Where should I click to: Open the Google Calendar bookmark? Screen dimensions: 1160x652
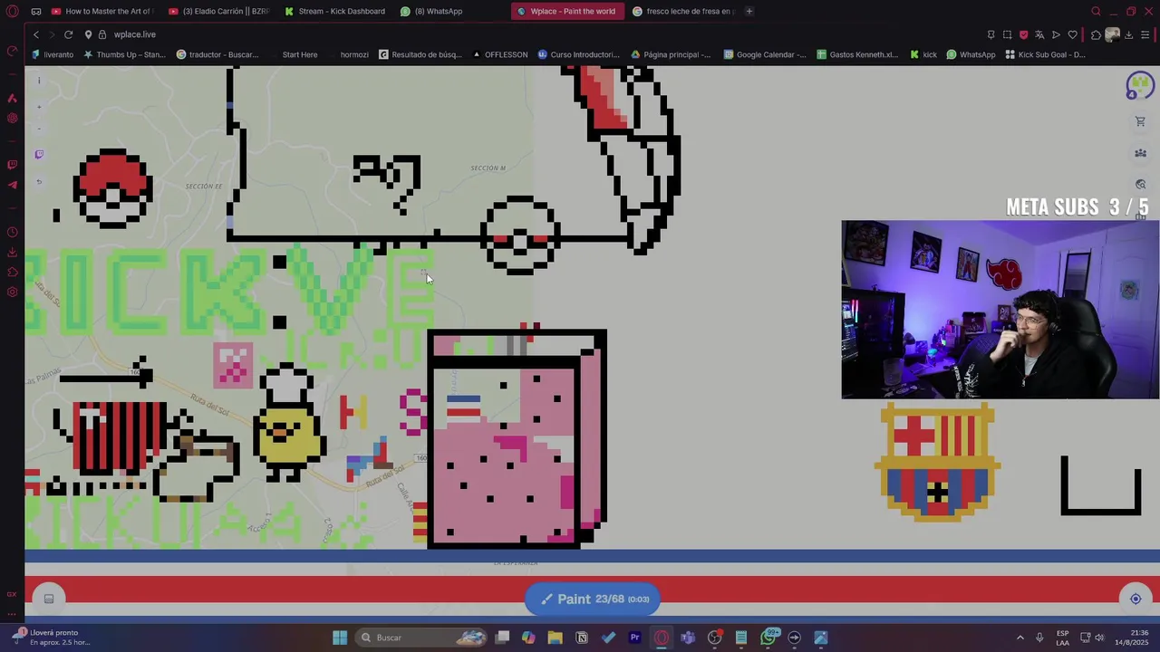tap(765, 54)
